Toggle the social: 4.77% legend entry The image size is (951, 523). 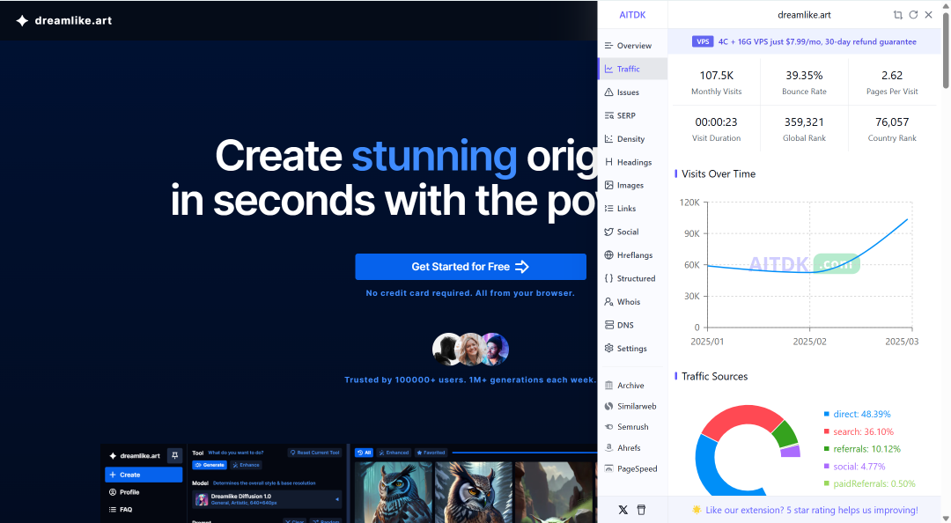click(x=854, y=467)
